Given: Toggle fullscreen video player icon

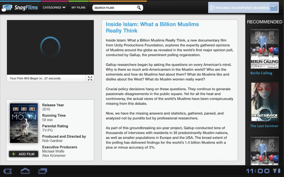Looking at the screenshot, I should tap(90, 78).
